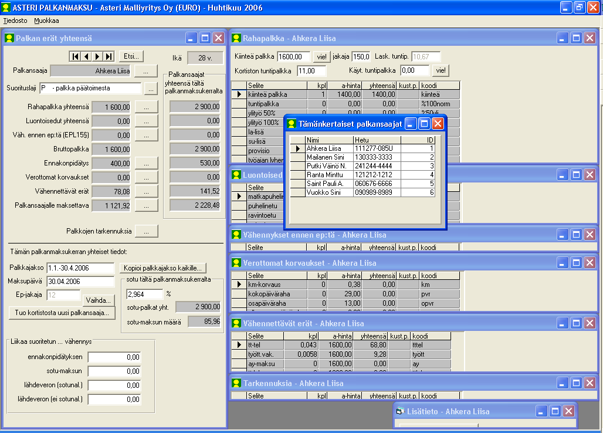Click km-korvaus row in Verottomat korvaukset
The width and height of the screenshot is (603, 433).
tap(345, 285)
